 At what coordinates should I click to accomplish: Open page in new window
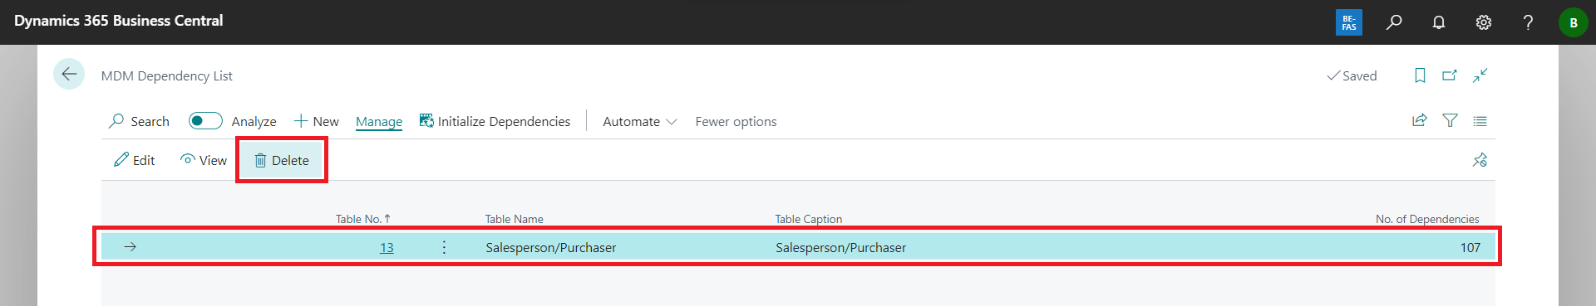(x=1450, y=75)
